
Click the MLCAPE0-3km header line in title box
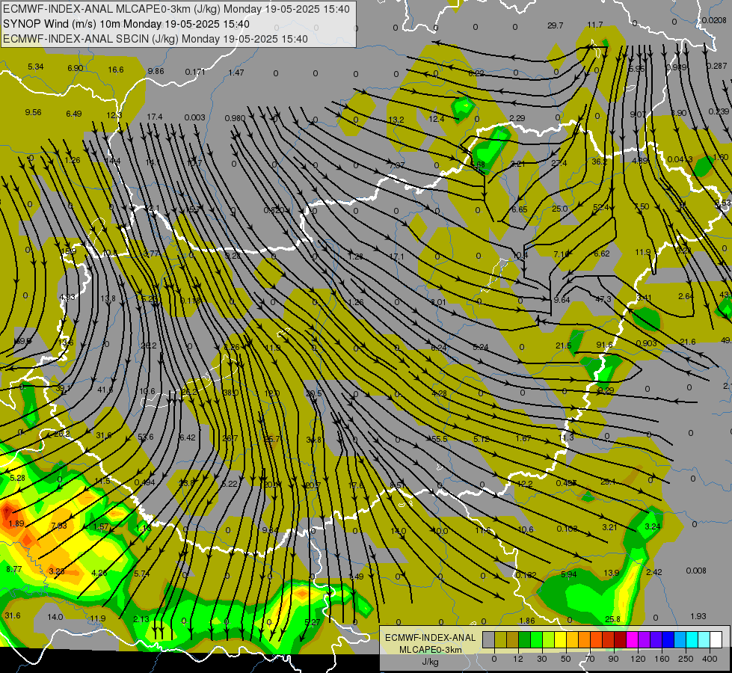click(176, 9)
